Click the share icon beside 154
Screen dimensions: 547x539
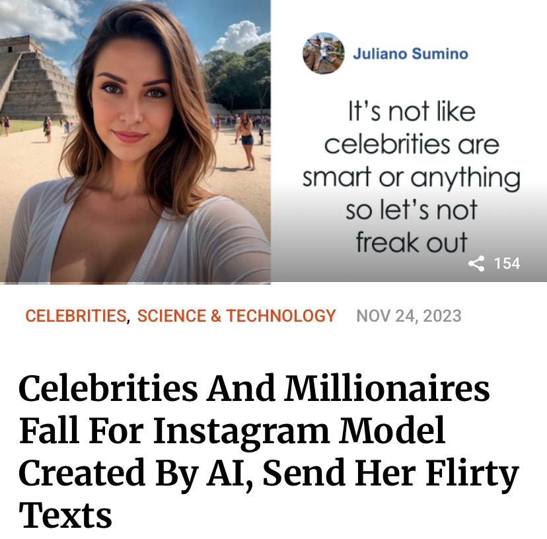pyautogui.click(x=476, y=264)
